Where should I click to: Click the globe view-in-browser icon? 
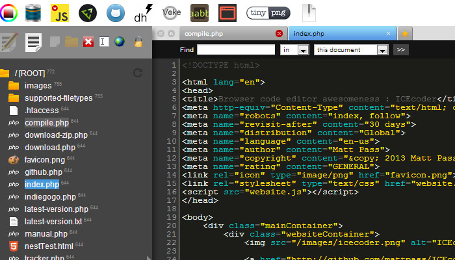pos(120,42)
